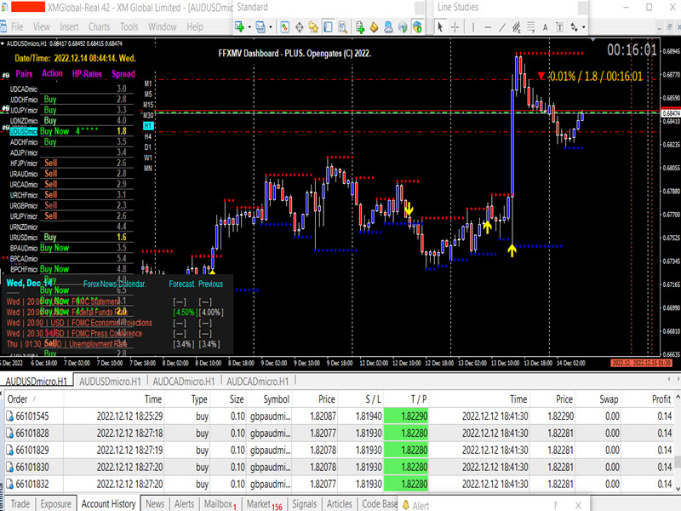
Task: Switch to the Exposure terminal tab
Action: (56, 503)
